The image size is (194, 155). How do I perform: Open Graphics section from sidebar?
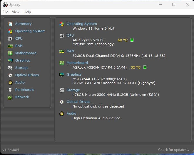pos(23,60)
